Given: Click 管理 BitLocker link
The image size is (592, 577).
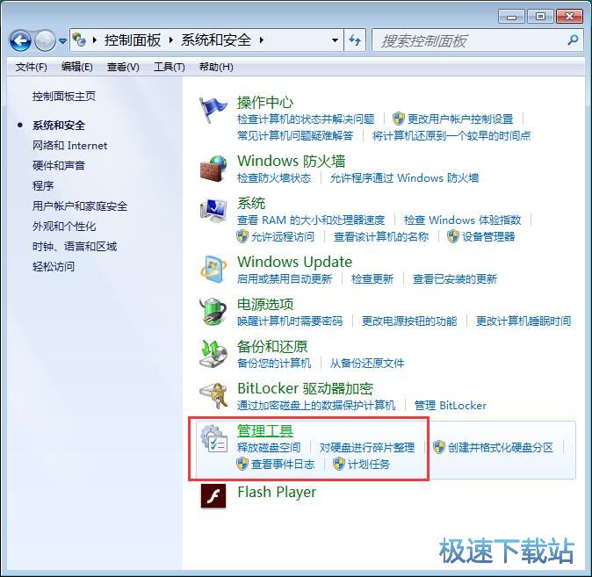Looking at the screenshot, I should click(x=451, y=406).
